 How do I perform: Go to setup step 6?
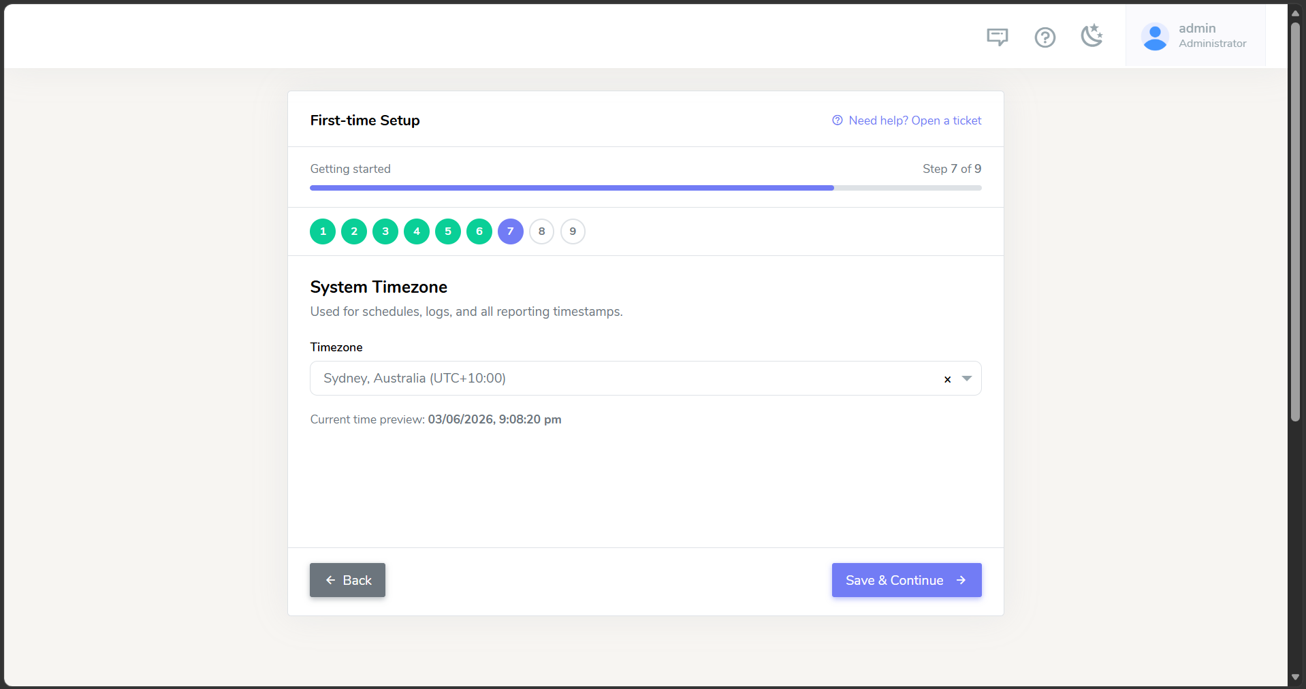(x=479, y=231)
